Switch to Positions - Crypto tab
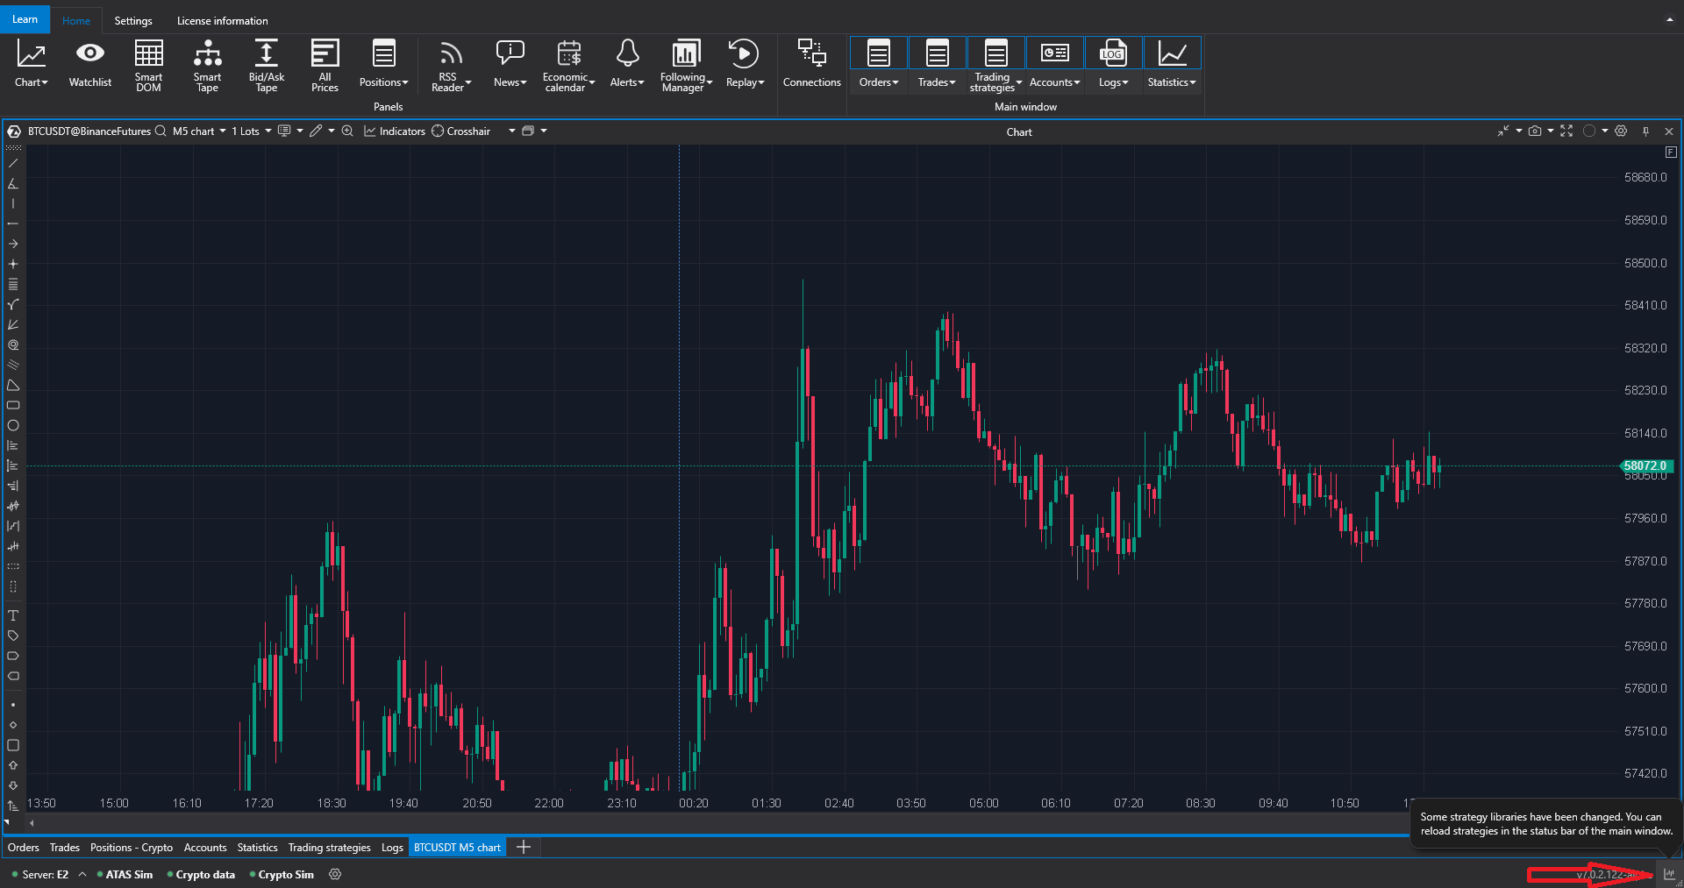 (x=132, y=848)
